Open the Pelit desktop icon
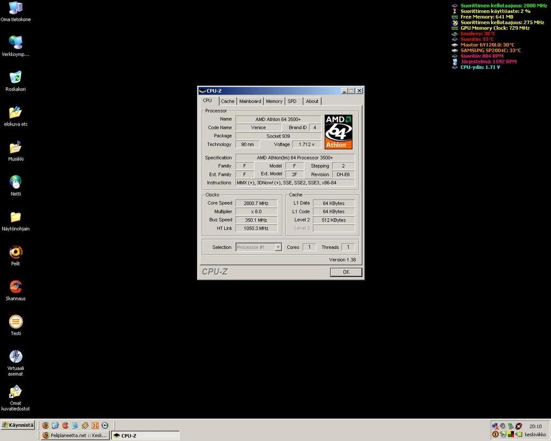The height and width of the screenshot is (441, 551). (16, 253)
